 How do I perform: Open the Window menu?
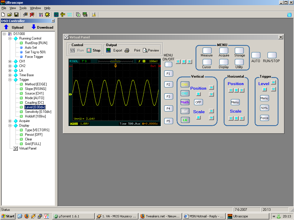pyautogui.click(x=35, y=8)
